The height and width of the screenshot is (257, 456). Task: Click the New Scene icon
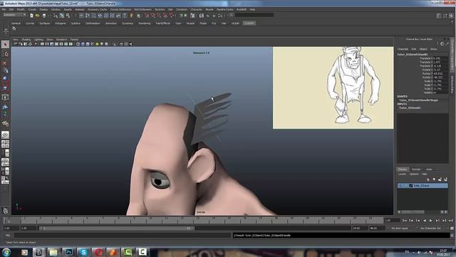coord(31,16)
